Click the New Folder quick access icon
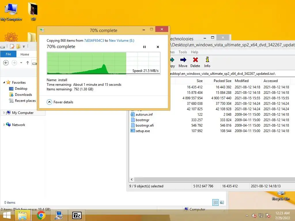The height and width of the screenshot is (221, 295). (x=18, y=46)
